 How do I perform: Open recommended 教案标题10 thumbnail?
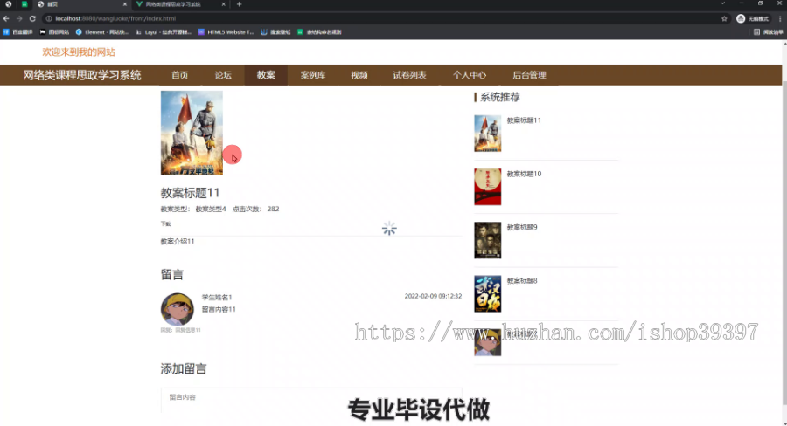point(487,187)
